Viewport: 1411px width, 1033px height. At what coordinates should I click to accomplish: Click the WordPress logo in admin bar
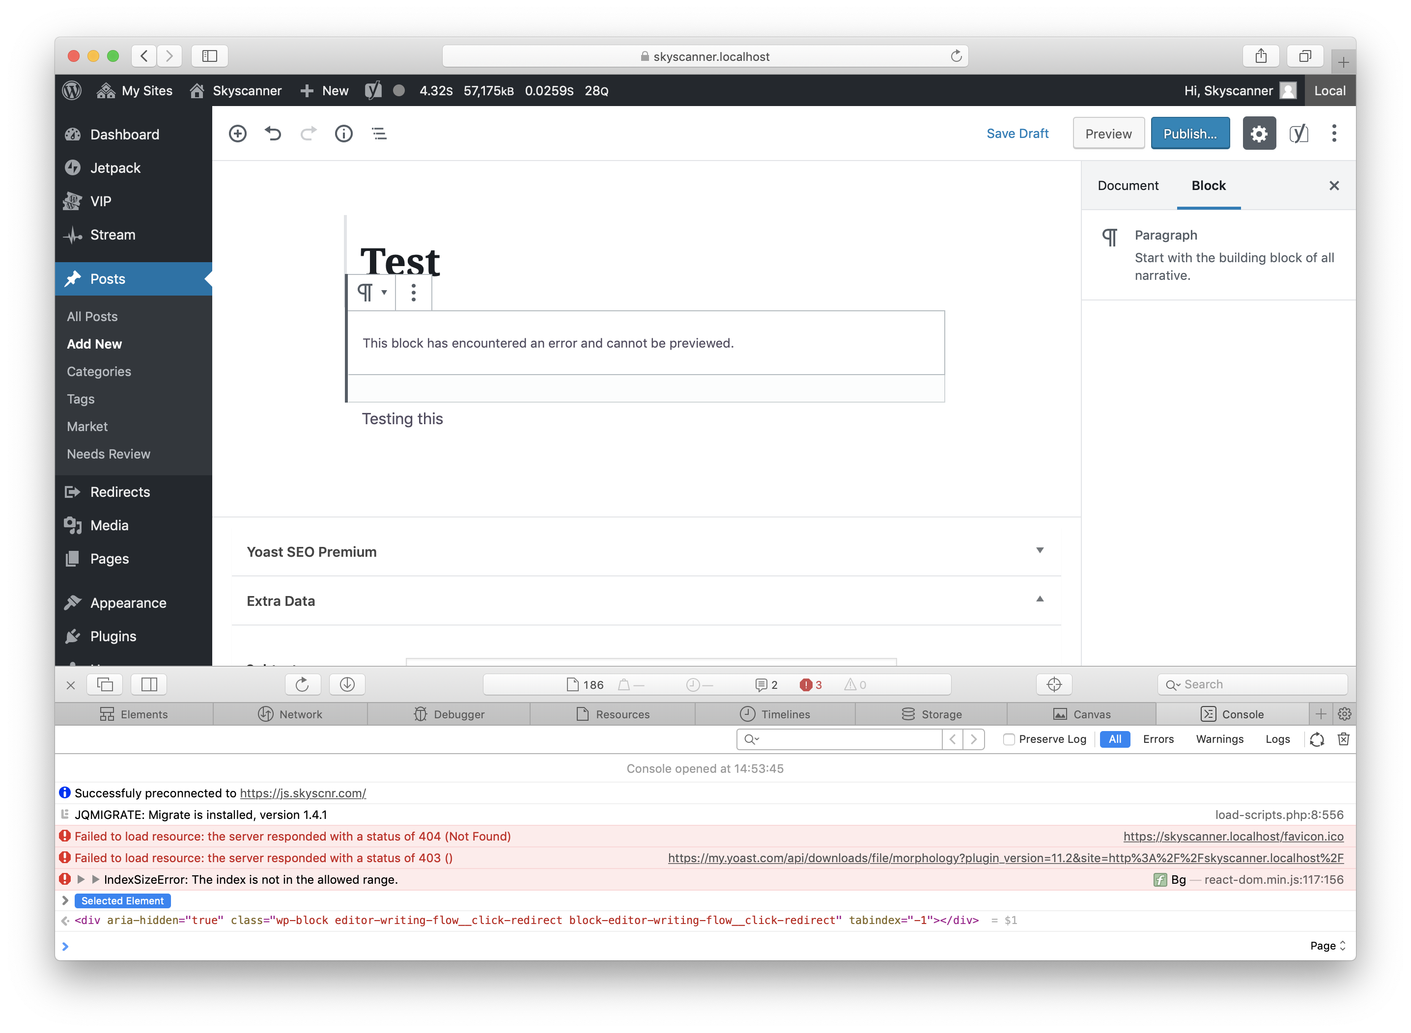point(73,91)
